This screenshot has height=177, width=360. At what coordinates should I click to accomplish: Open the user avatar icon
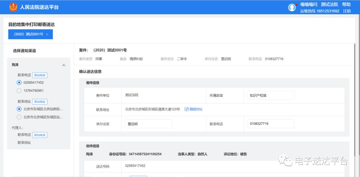(x=292, y=7)
